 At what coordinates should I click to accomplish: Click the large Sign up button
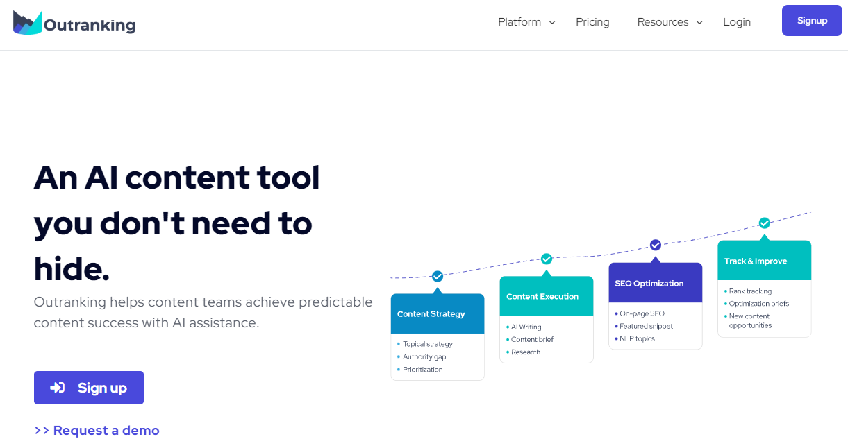click(89, 388)
